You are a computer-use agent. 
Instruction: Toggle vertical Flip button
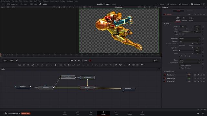pyautogui.click(x=183, y=34)
